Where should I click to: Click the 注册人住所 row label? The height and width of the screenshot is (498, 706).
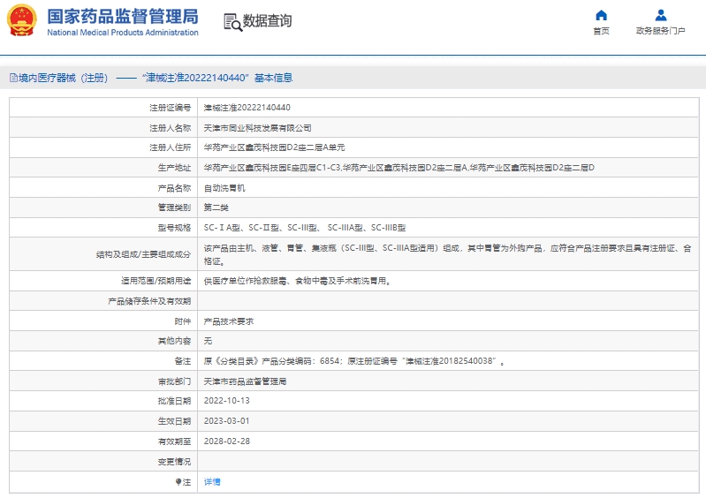171,147
